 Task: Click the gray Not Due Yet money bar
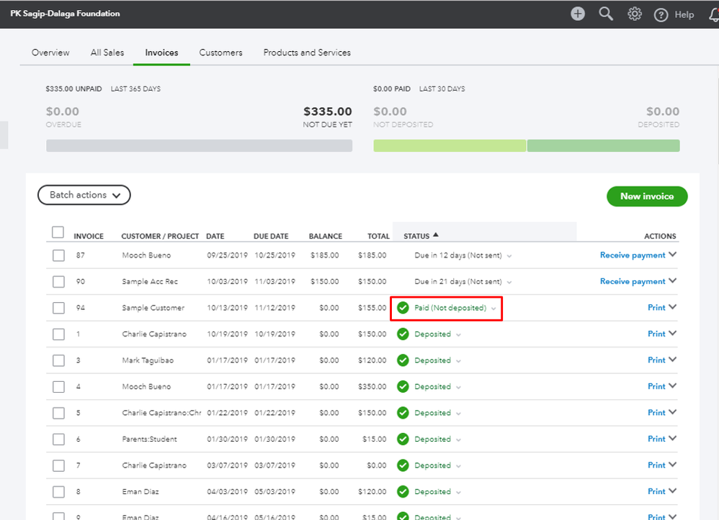click(199, 145)
